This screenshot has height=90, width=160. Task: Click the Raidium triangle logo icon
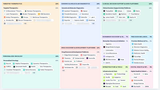120,14
